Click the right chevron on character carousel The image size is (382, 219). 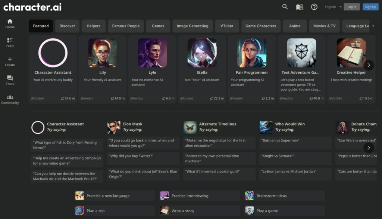[369, 65]
